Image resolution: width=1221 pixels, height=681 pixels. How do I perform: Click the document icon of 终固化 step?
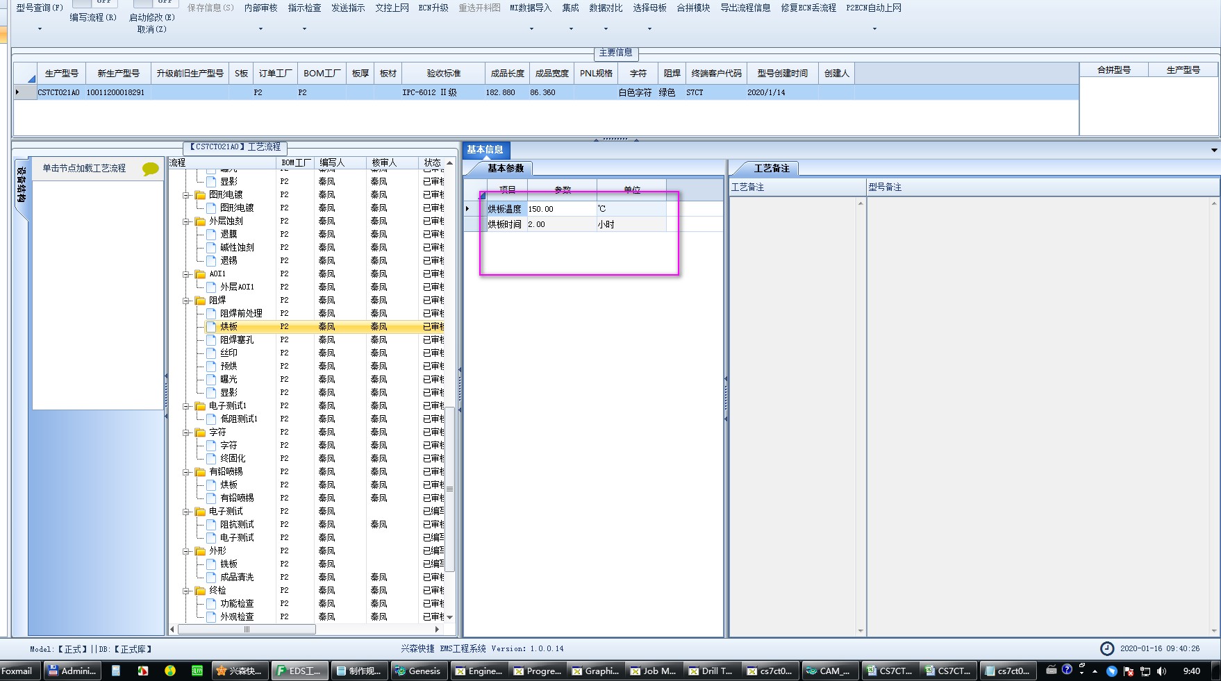[211, 459]
